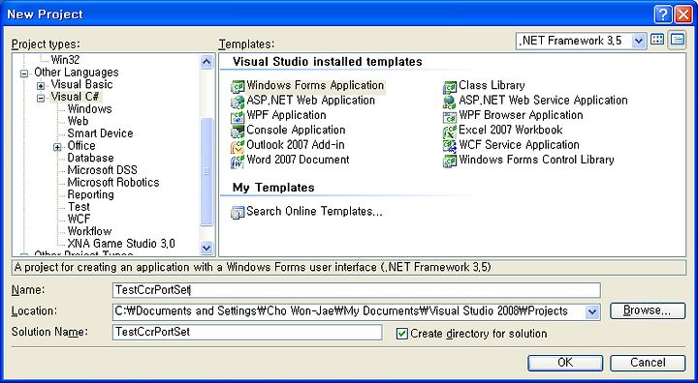Switch templates view to small icons
The image size is (698, 383).
point(677,40)
